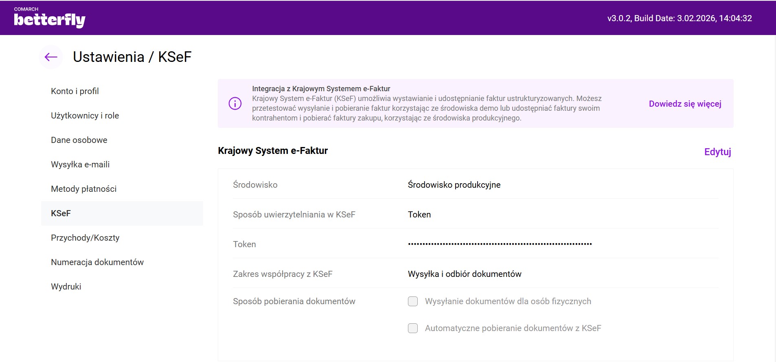Open Wysyłka e-maili settings
Image resolution: width=776 pixels, height=362 pixels.
80,165
